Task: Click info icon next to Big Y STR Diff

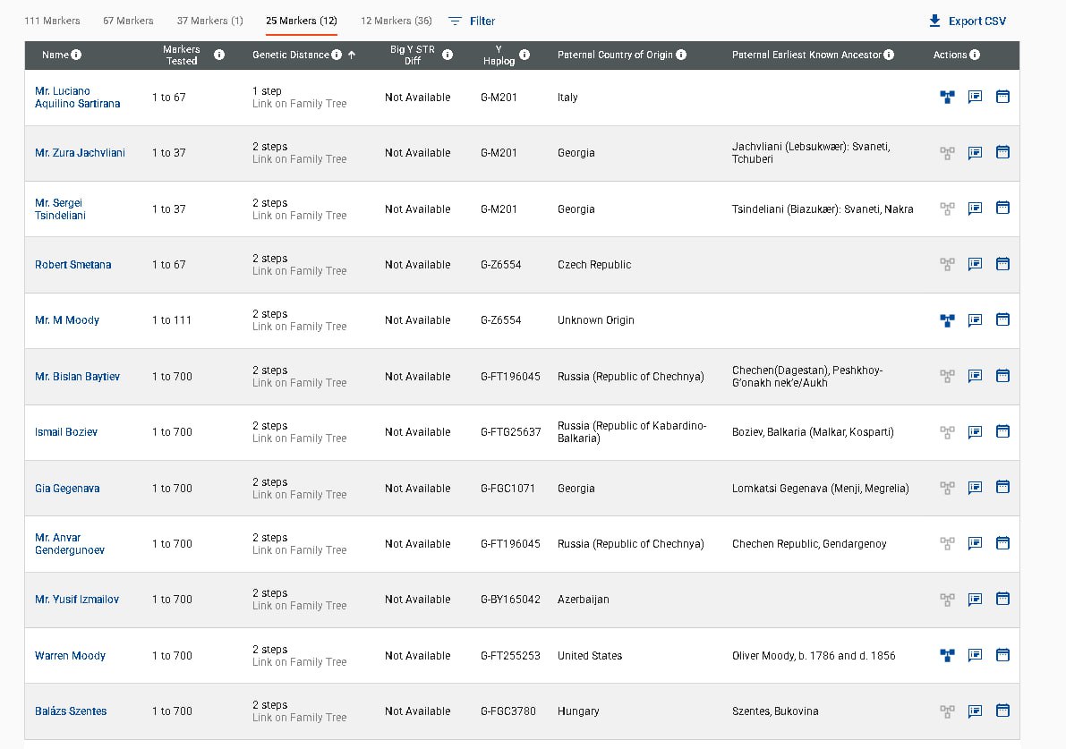Action: (448, 55)
